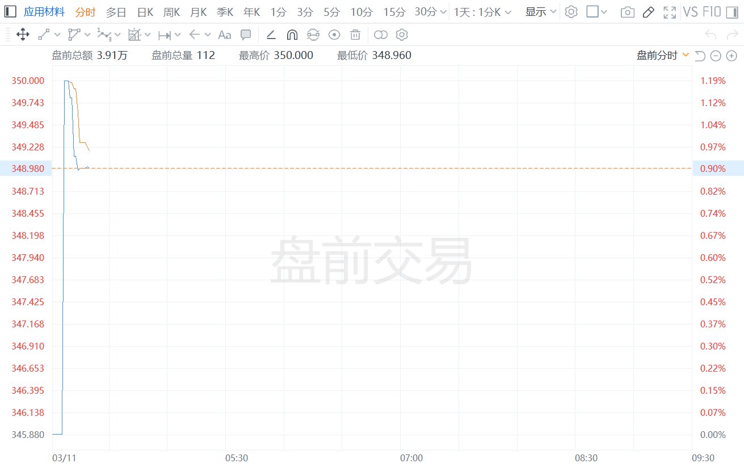This screenshot has height=476, width=744.
Task: Expand the 盘前分时 session dropdown
Action: [x=662, y=55]
